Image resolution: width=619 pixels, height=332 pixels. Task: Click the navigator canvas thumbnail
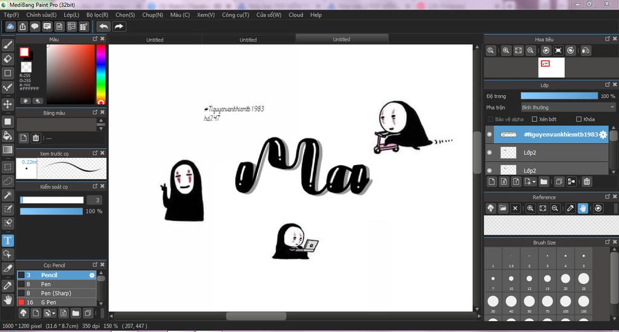[551, 67]
